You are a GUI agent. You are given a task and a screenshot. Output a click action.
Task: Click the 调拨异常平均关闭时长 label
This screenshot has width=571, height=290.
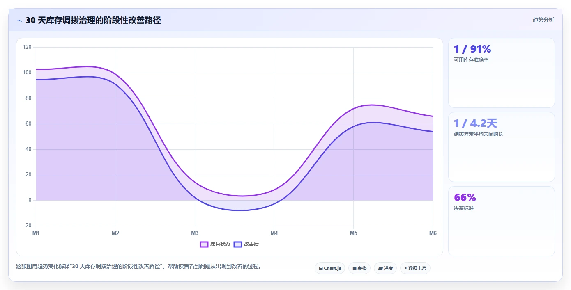point(479,134)
